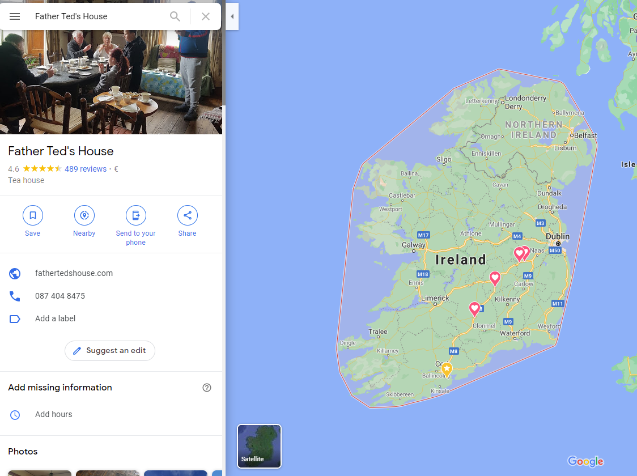Open the Share icon
Viewport: 637px width, 476px height.
187,215
